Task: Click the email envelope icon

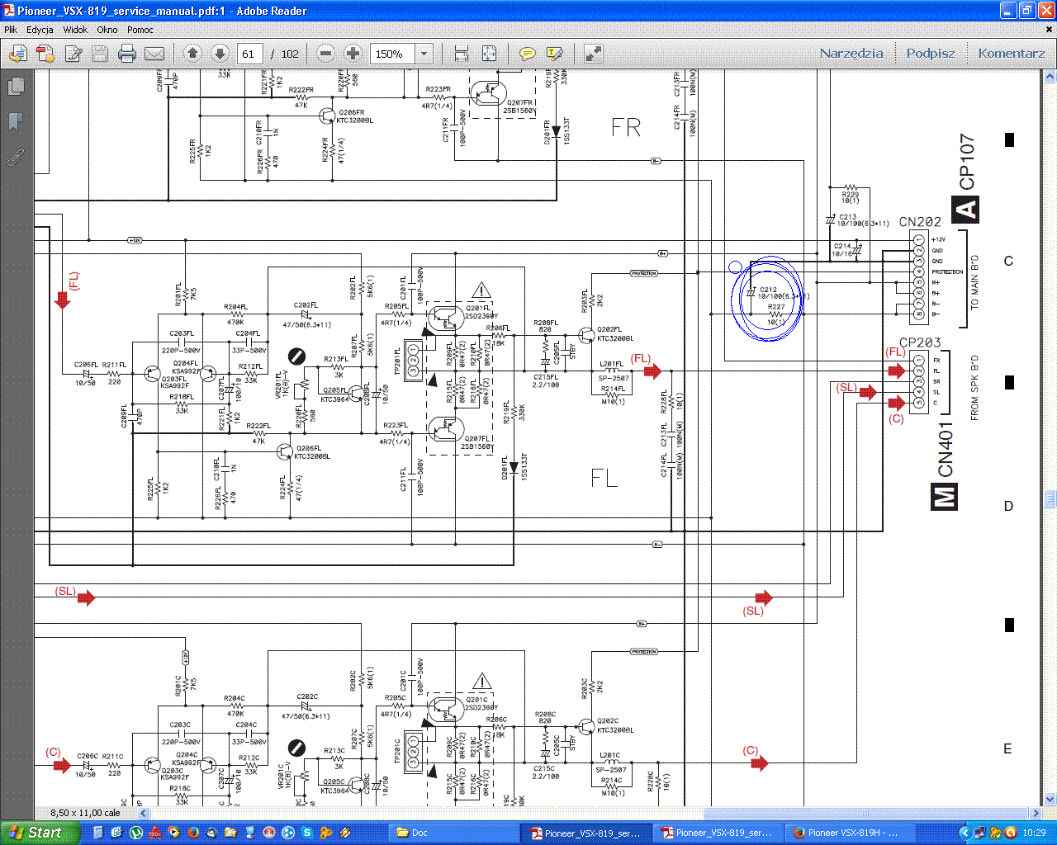Action: pos(154,54)
